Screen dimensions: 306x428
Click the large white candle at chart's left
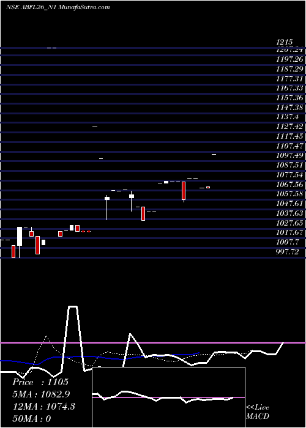[20, 237]
